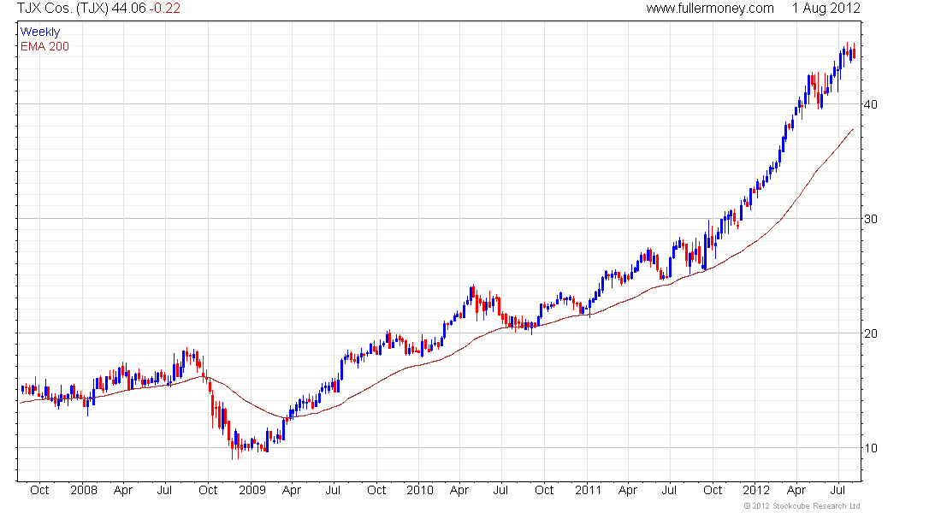Select the price change value -0.22
Viewport: 941px width, 513px height.
164,9
